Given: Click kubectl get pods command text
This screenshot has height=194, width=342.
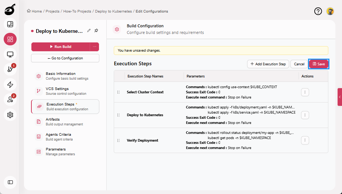Looking at the screenshot, I should click(x=239, y=138).
